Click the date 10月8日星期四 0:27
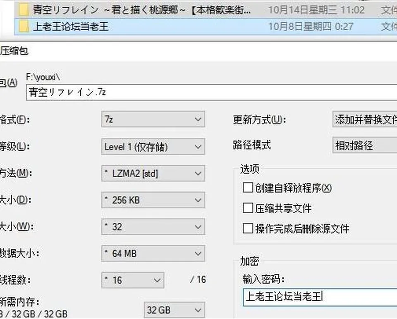The height and width of the screenshot is (319, 397). tap(311, 26)
